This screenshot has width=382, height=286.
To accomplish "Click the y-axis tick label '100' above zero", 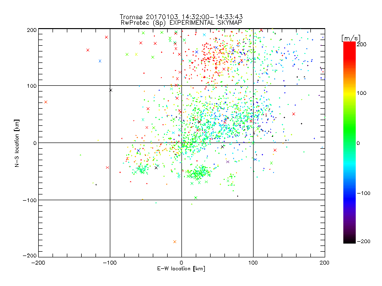I will tap(32, 86).
